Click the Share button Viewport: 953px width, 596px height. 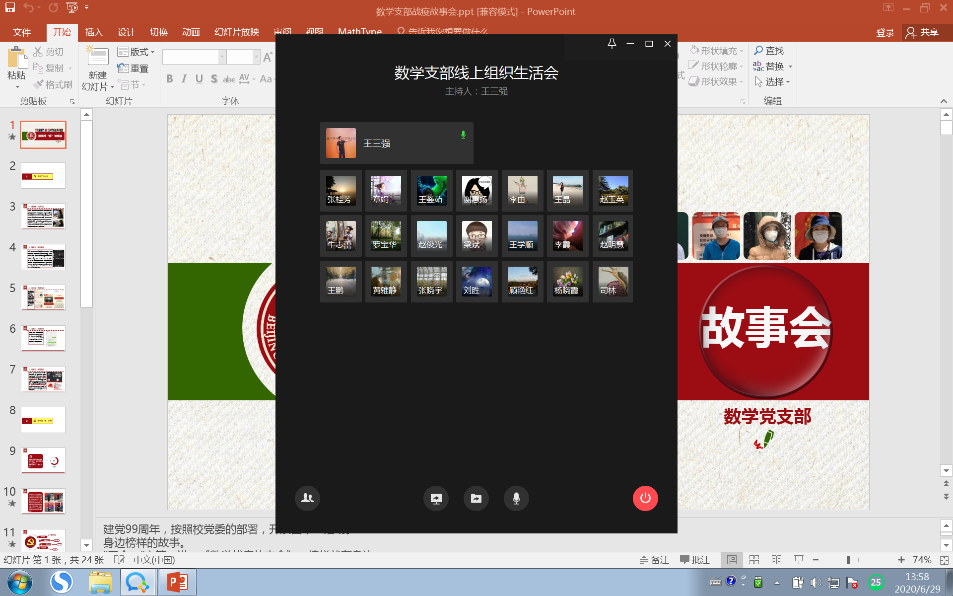pyautogui.click(x=923, y=32)
